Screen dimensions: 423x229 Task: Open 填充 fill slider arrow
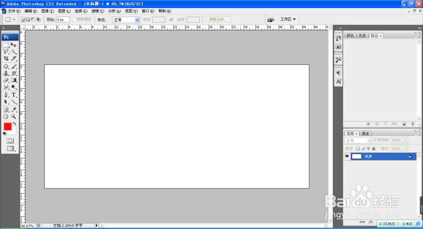pos(405,148)
